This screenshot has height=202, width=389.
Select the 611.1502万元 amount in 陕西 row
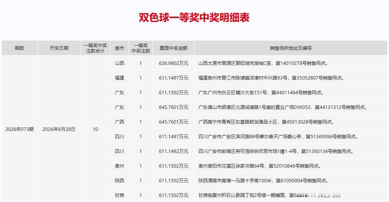[173, 180]
